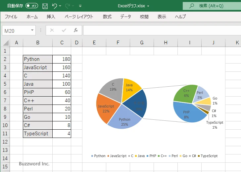Open the 数式 tab
Viewport: 241px width, 172px height.
click(107, 17)
